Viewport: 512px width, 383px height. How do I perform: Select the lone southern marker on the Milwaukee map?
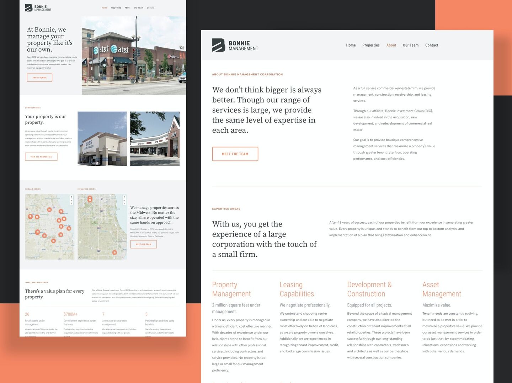[114, 252]
